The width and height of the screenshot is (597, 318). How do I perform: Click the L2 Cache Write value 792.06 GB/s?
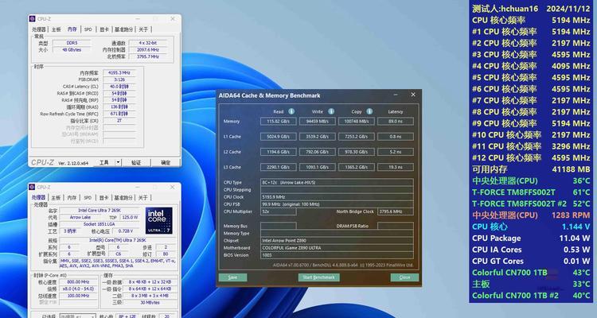(x=318, y=152)
